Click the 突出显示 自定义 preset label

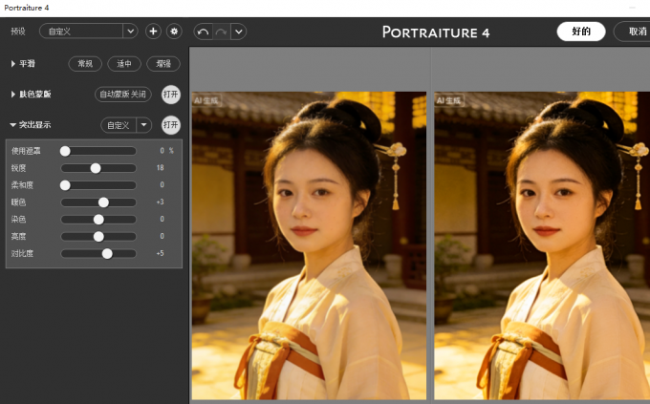click(x=119, y=125)
